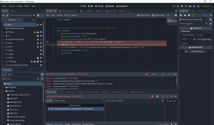Open the Thread Main Thread dropdown
The height and width of the screenshot is (125, 214).
(x=79, y=101)
